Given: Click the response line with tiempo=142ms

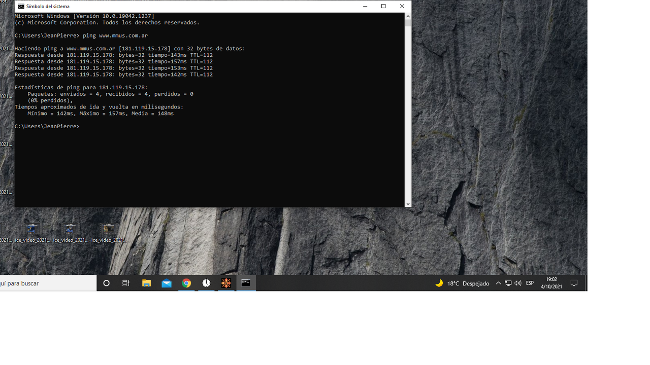Looking at the screenshot, I should pos(114,75).
